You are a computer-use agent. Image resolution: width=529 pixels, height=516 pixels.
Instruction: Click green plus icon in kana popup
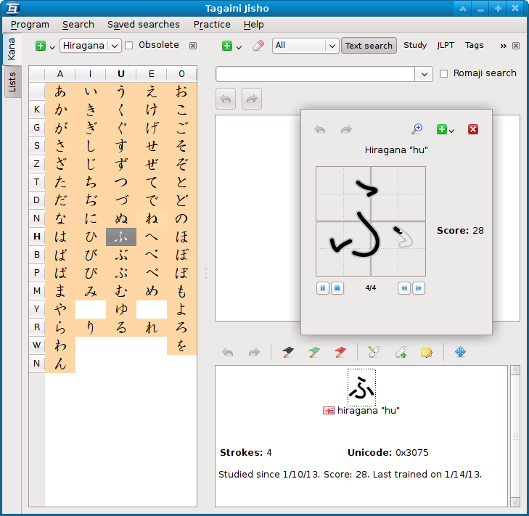(x=442, y=129)
